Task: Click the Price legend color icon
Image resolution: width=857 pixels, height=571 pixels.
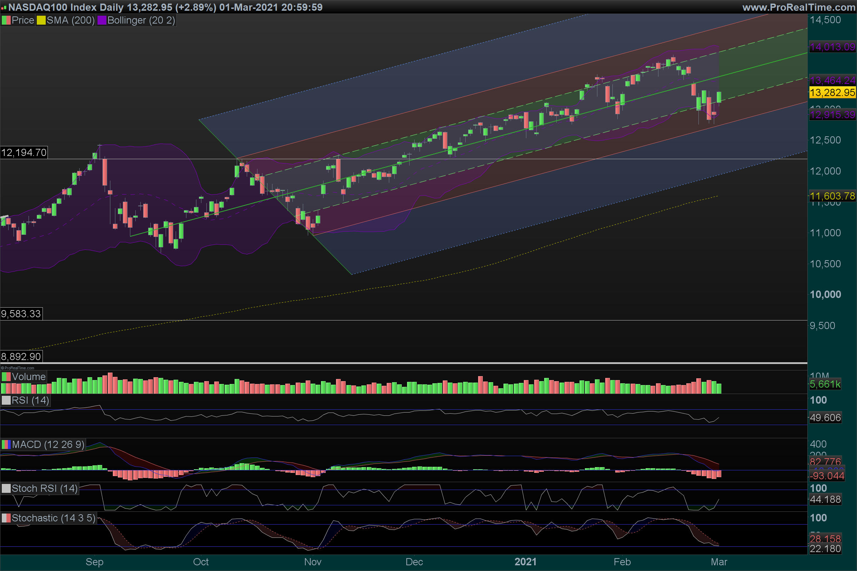Action: pos(6,20)
